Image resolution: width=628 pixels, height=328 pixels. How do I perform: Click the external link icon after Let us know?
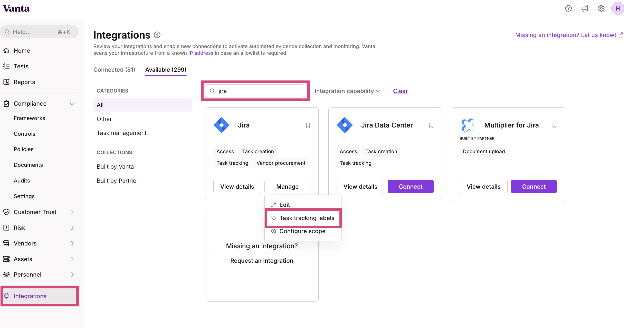[x=620, y=35]
